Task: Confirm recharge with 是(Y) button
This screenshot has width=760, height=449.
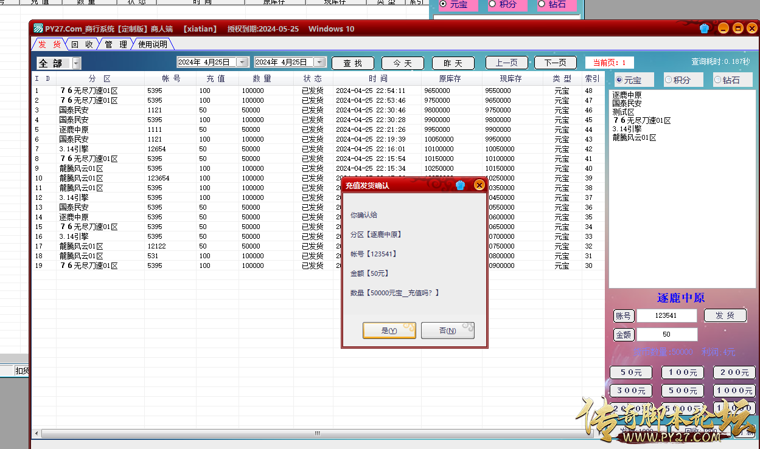Action: click(x=389, y=331)
